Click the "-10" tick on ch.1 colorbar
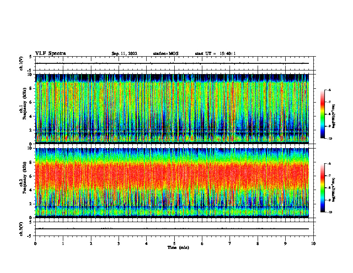Viewport: 353px width, 273px height. click(x=329, y=139)
